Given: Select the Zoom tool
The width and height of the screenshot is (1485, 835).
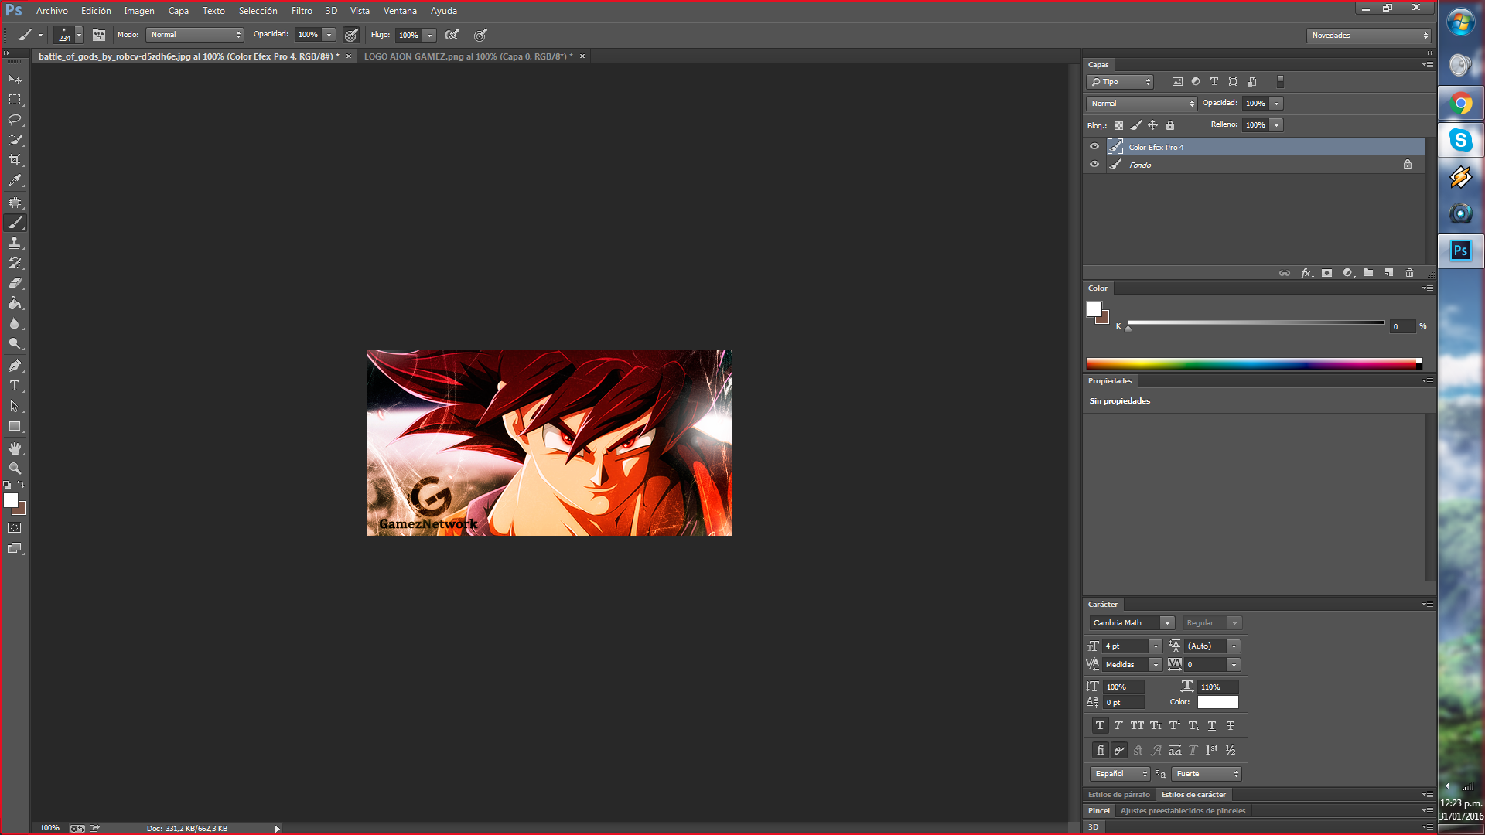Looking at the screenshot, I should click(x=15, y=469).
